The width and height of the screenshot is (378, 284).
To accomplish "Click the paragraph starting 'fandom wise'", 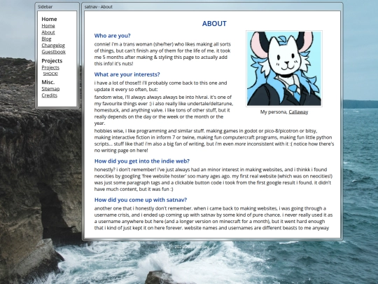I will click(164, 110).
